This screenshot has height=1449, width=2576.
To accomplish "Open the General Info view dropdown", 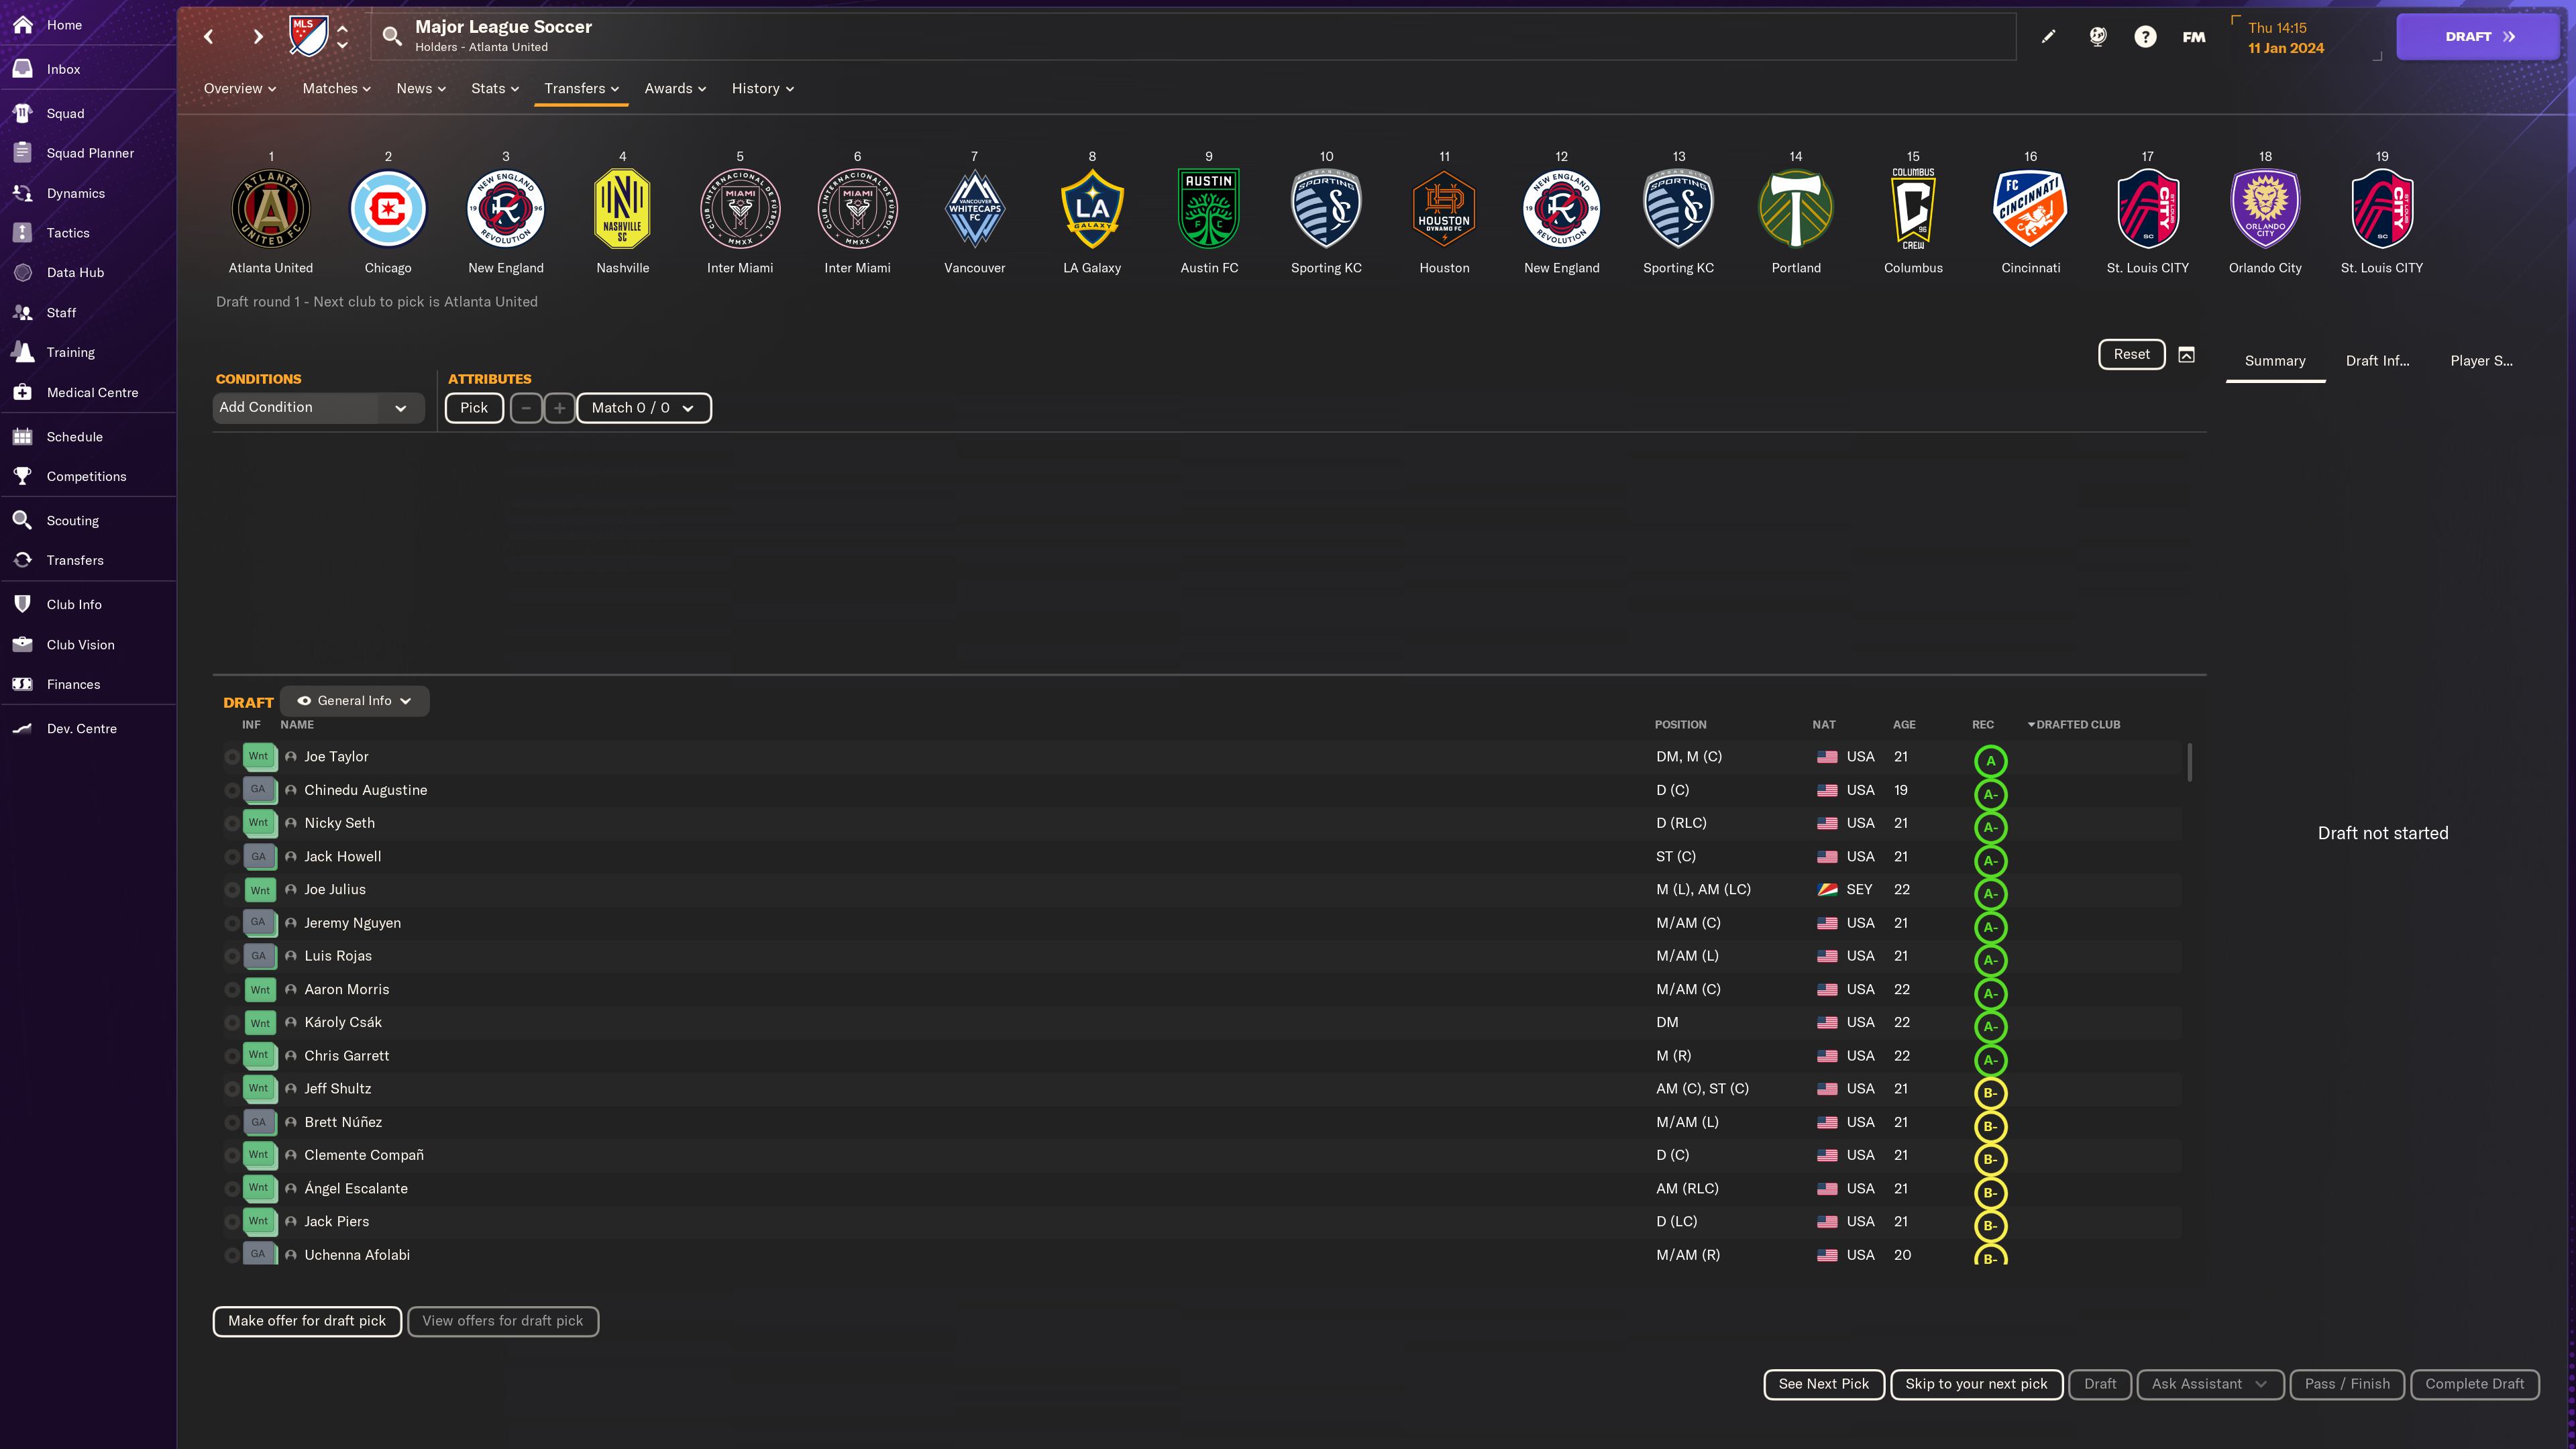I will pos(355,701).
